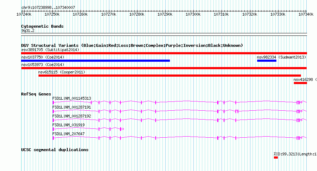
Task: Click the FSD1L NM_001145313 gene model line
Action: point(180,102)
